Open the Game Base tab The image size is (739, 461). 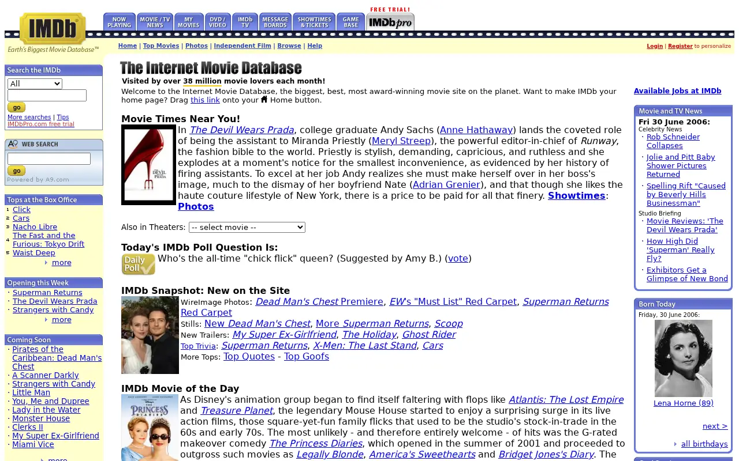coord(350,22)
